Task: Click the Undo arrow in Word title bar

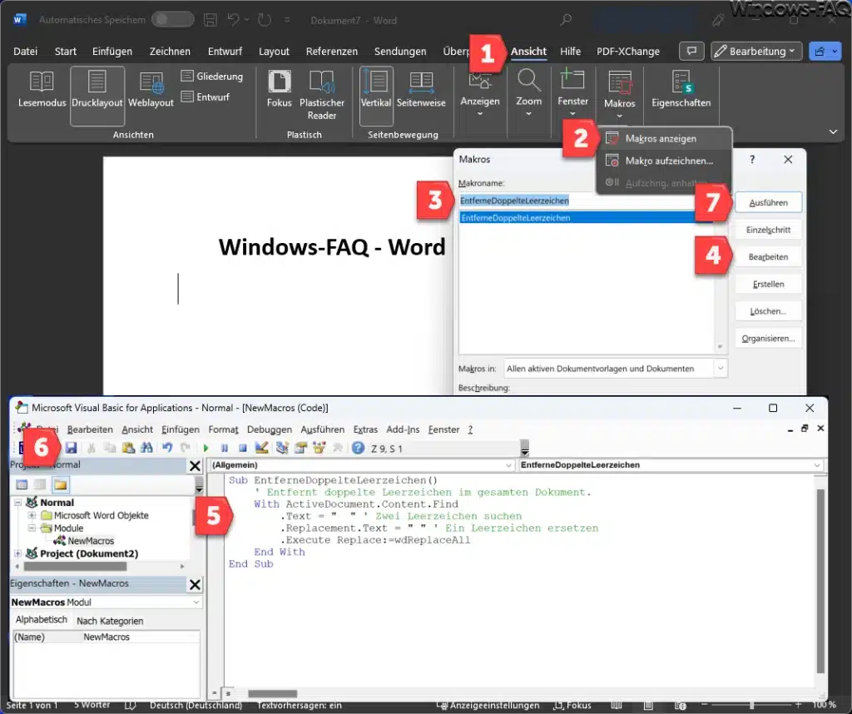Action: point(233,20)
